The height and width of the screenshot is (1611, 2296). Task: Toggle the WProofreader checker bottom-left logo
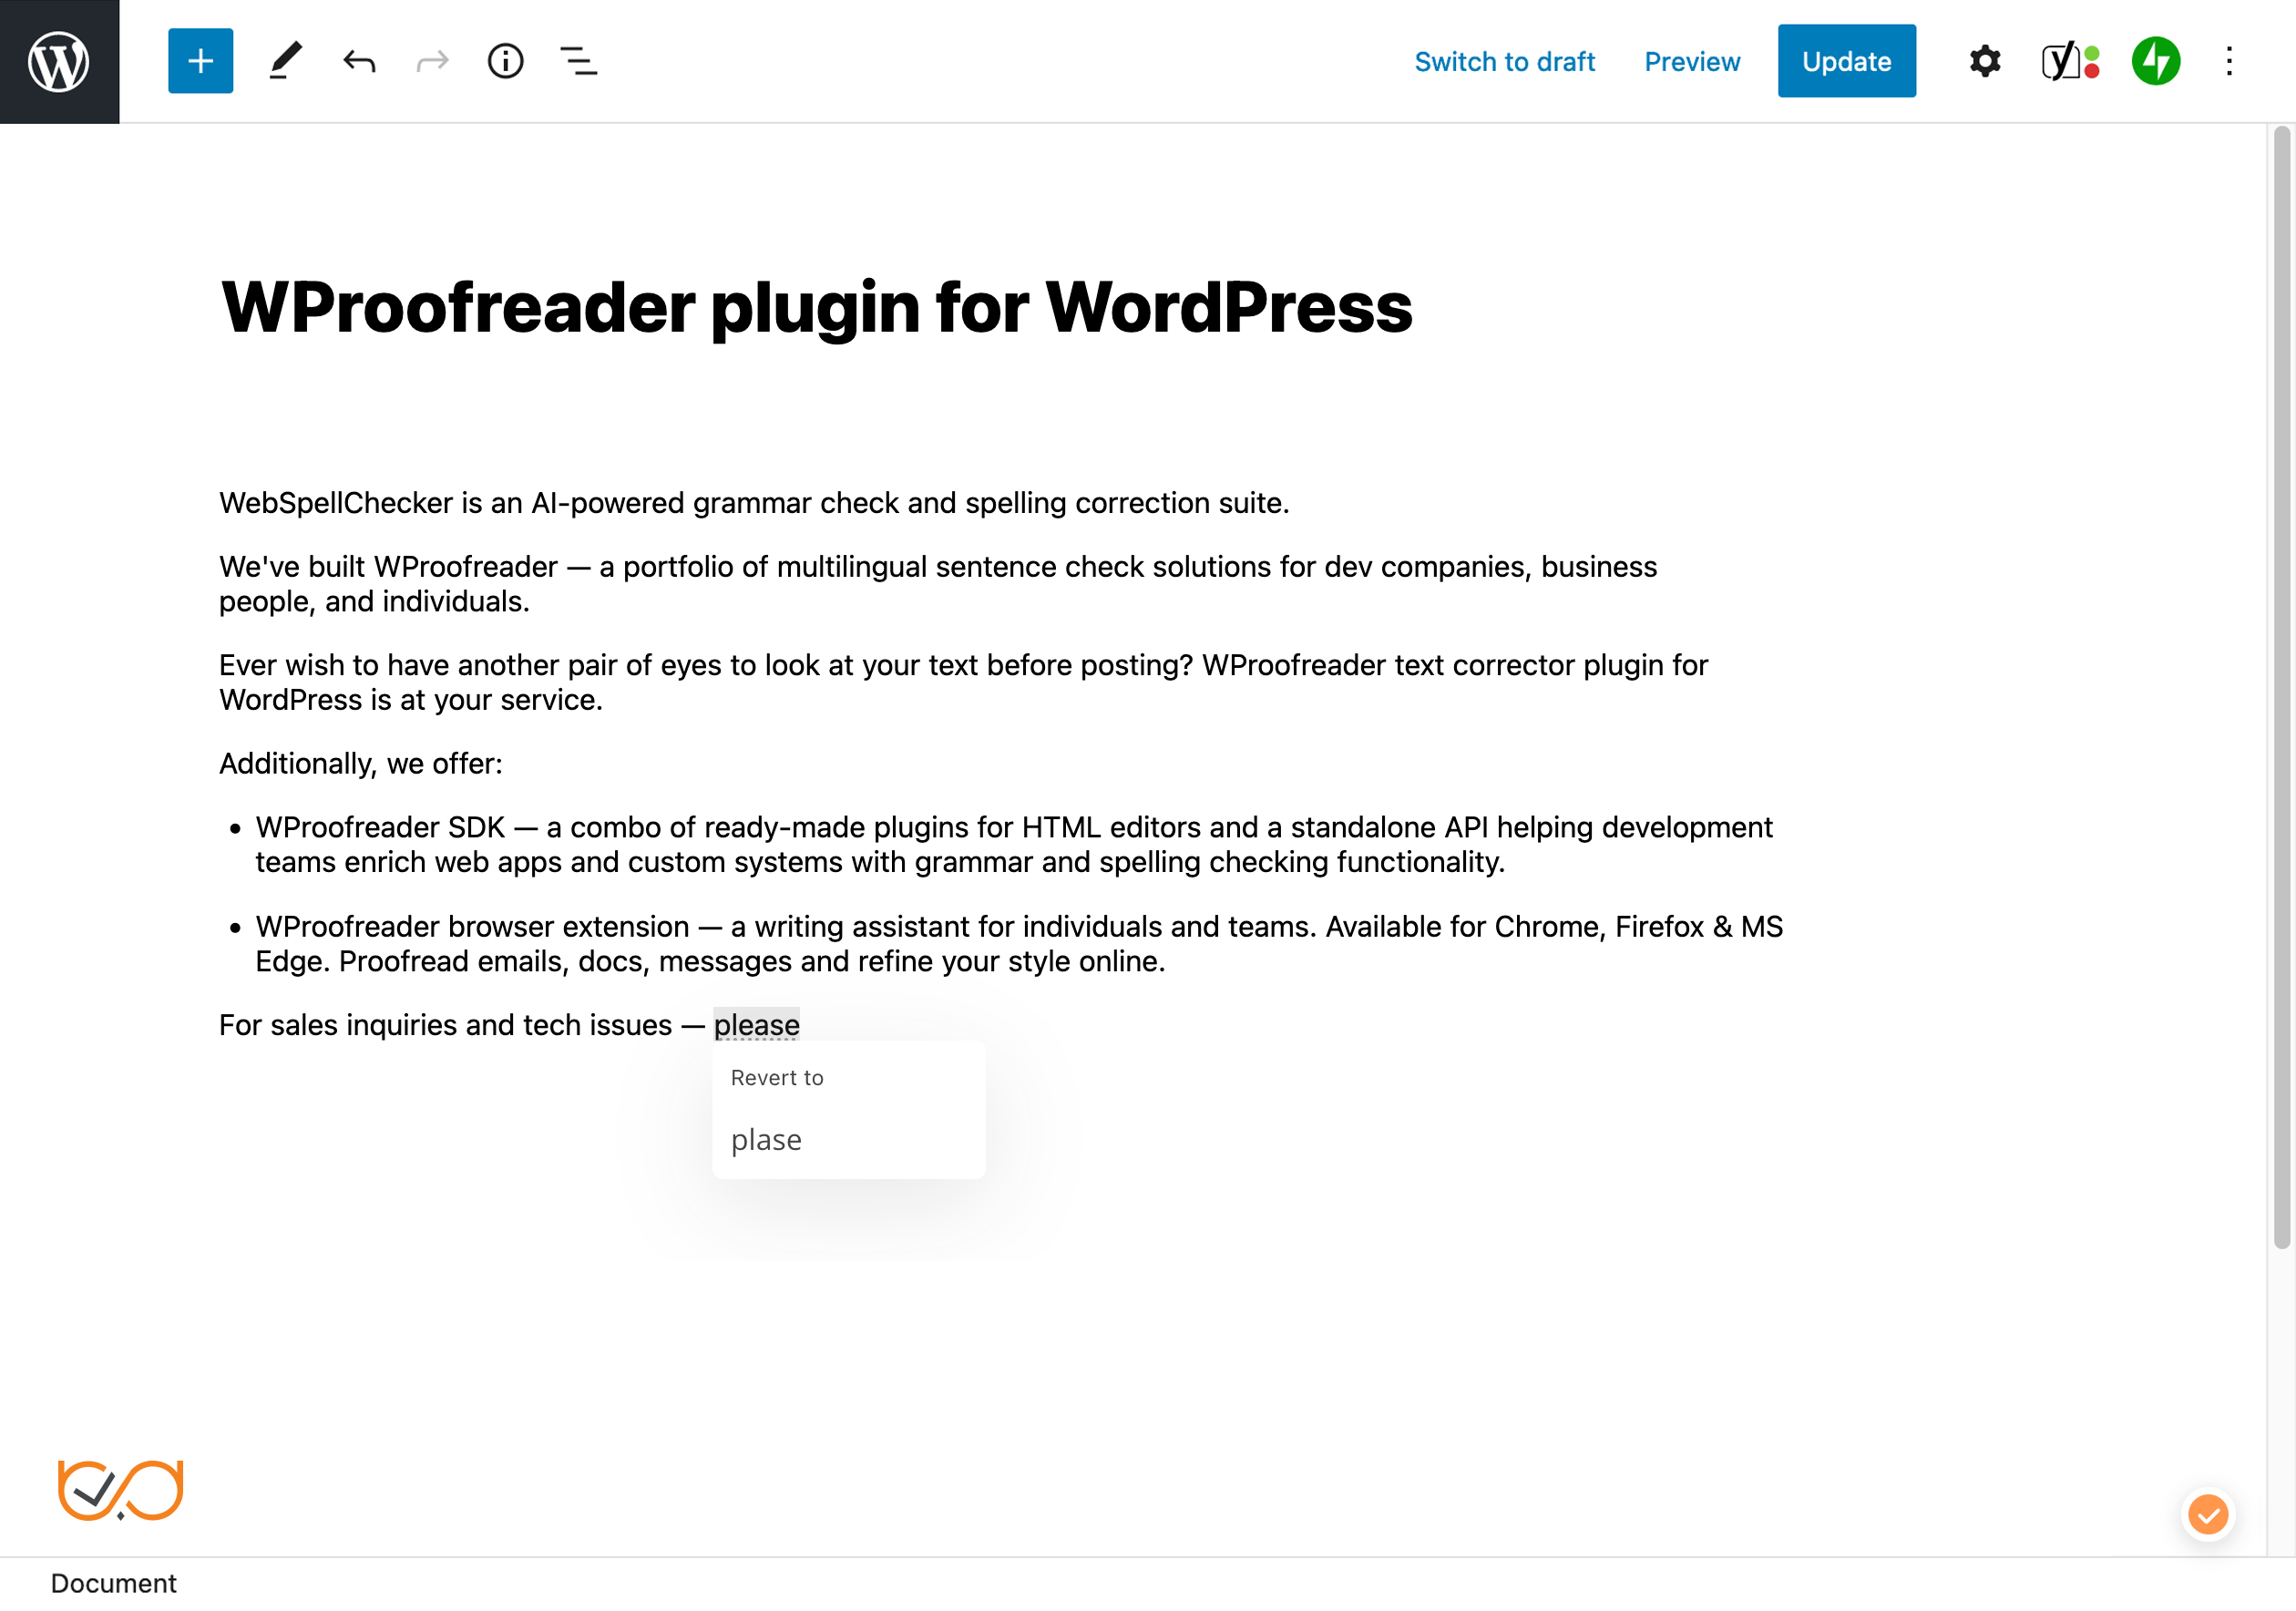pyautogui.click(x=117, y=1487)
